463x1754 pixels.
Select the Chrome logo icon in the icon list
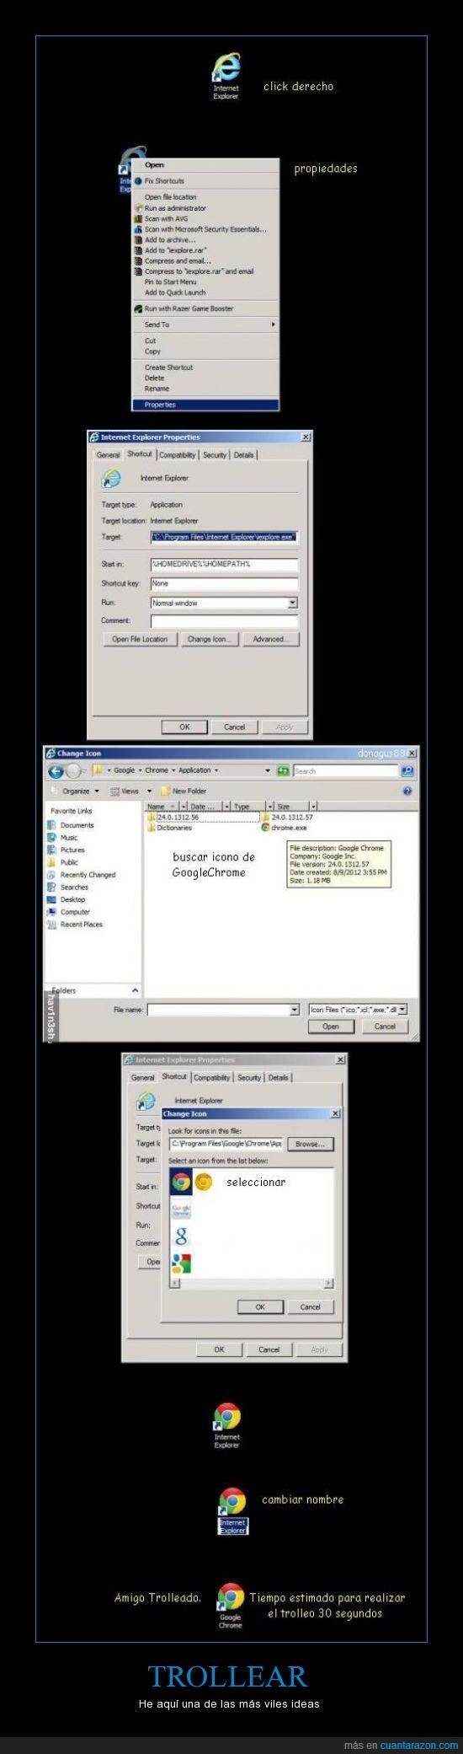click(180, 1182)
